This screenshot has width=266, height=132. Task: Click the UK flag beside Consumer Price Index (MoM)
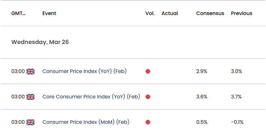pos(30,122)
